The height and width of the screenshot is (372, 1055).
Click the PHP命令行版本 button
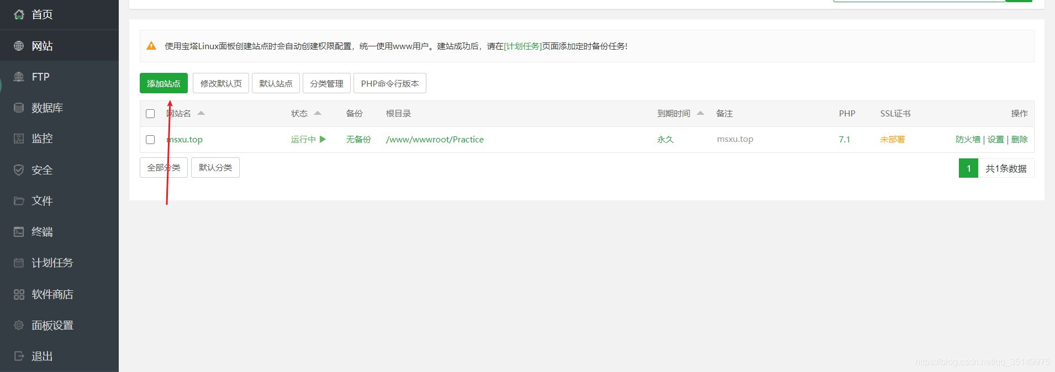390,83
